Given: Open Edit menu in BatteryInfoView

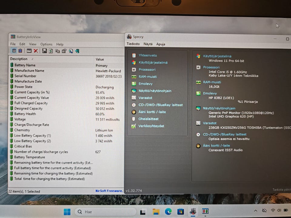Looking at the screenshot, I should [x=22, y=44].
